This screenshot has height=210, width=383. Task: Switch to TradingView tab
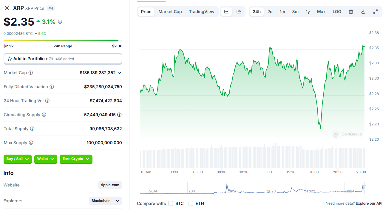tap(202, 12)
